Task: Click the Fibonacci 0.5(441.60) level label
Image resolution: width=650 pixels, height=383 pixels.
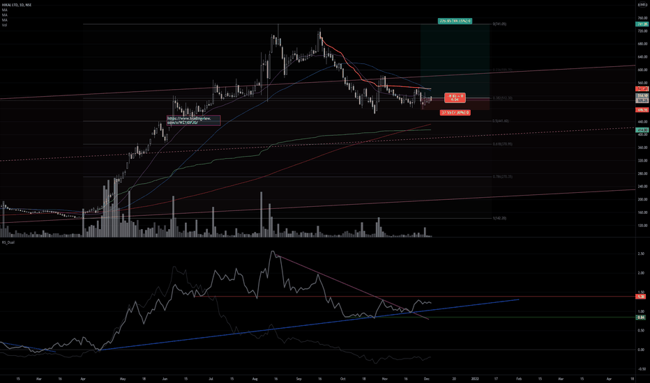Action: [x=500, y=121]
